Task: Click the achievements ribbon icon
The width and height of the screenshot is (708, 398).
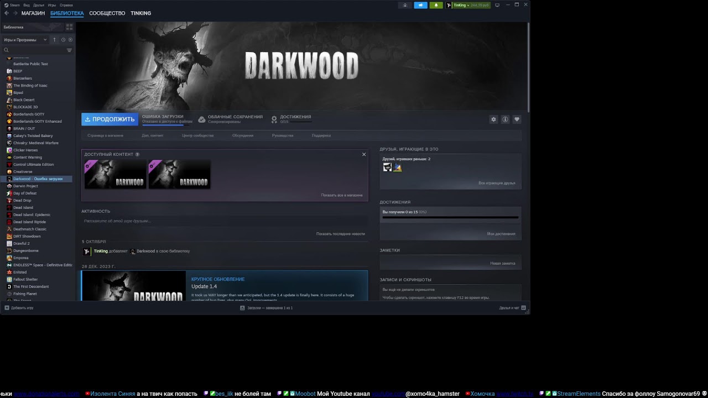Action: pyautogui.click(x=274, y=119)
